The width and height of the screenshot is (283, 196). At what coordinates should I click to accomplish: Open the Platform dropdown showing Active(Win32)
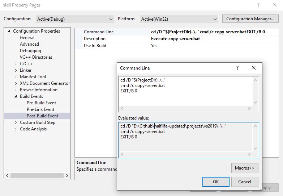coord(179,19)
